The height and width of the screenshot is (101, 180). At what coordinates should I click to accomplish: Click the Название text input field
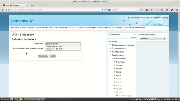[x=63, y=44]
